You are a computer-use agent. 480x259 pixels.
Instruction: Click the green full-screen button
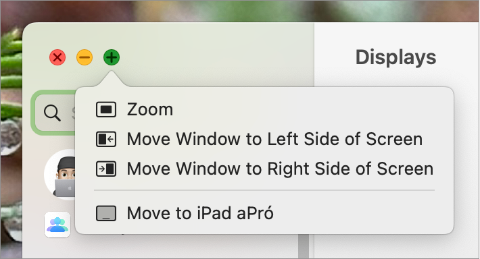(x=112, y=57)
